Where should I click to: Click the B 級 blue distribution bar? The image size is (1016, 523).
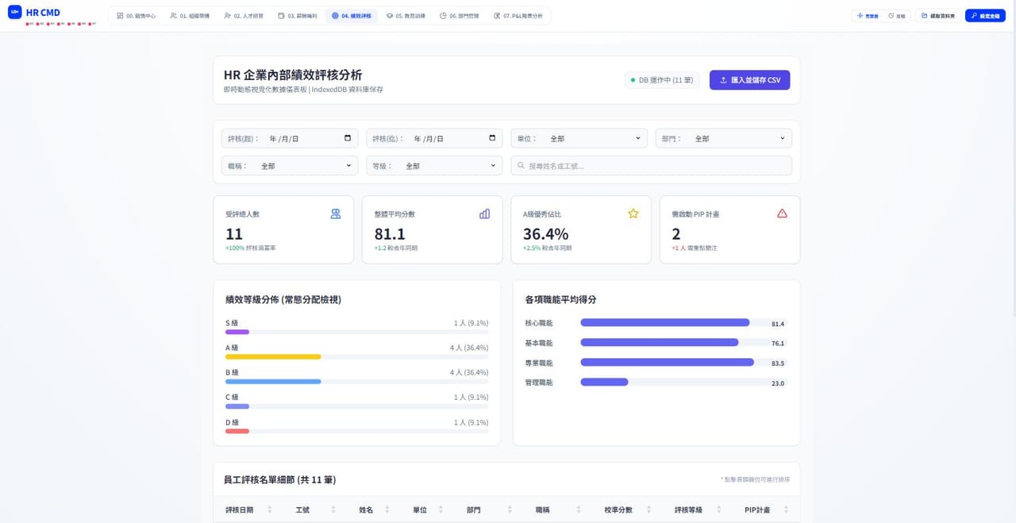pyautogui.click(x=273, y=381)
